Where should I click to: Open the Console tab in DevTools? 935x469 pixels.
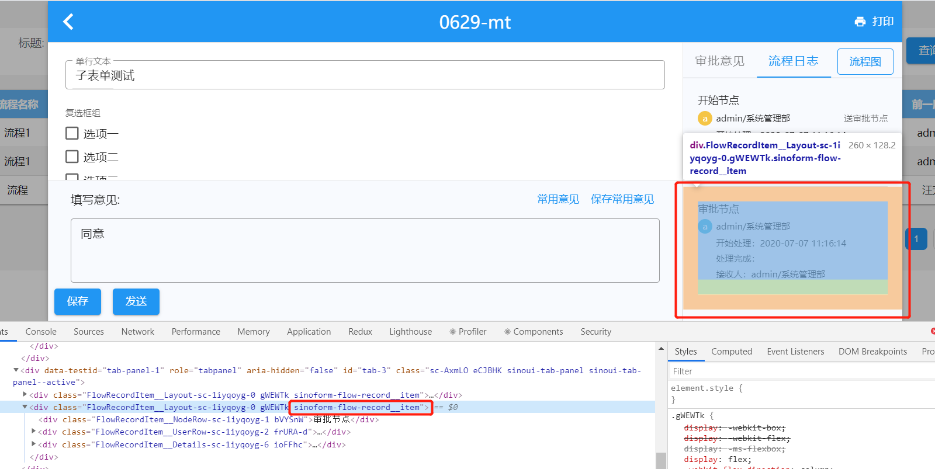click(41, 332)
